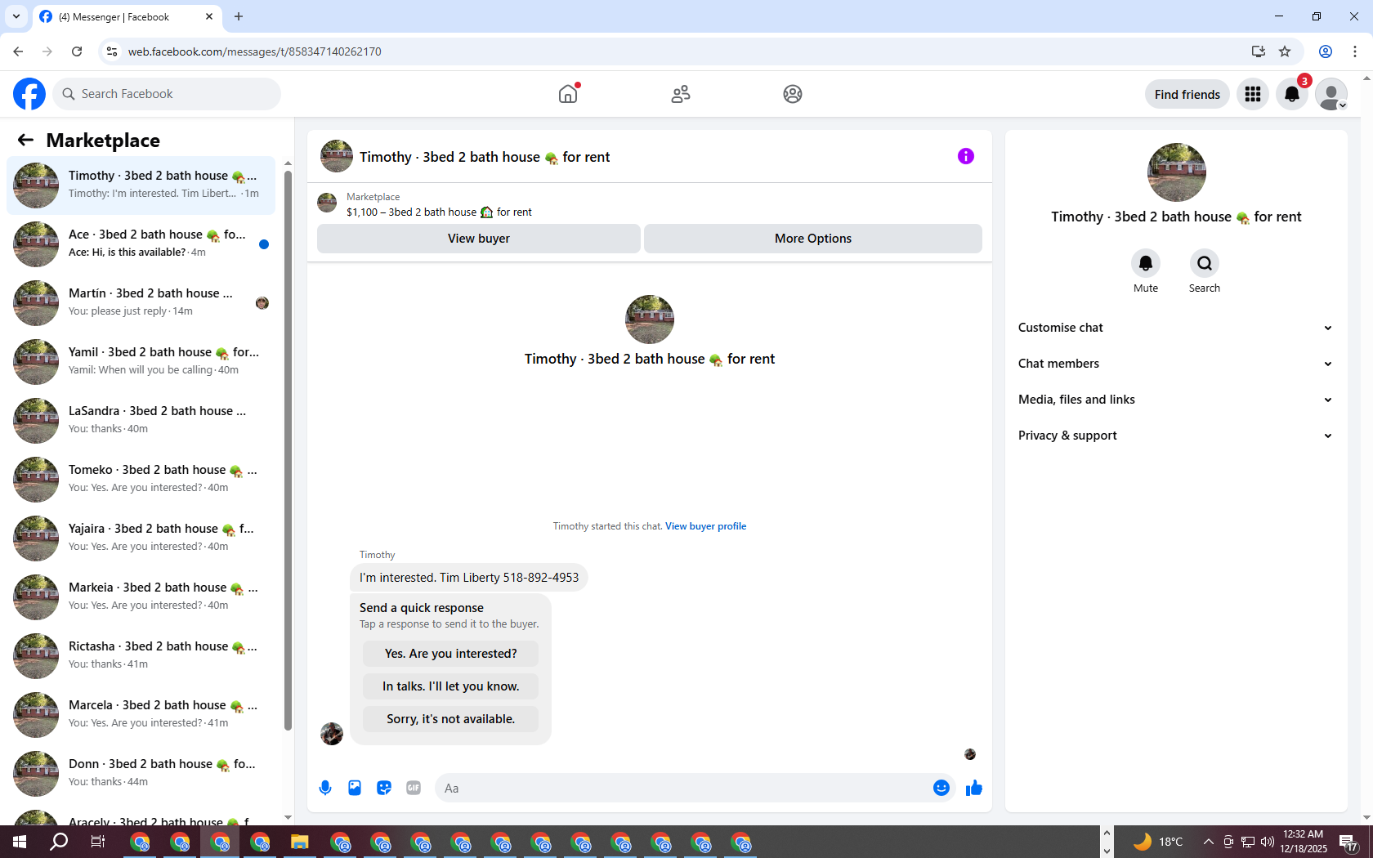Mute this conversation with the bell icon
The image size is (1373, 858).
click(1146, 263)
